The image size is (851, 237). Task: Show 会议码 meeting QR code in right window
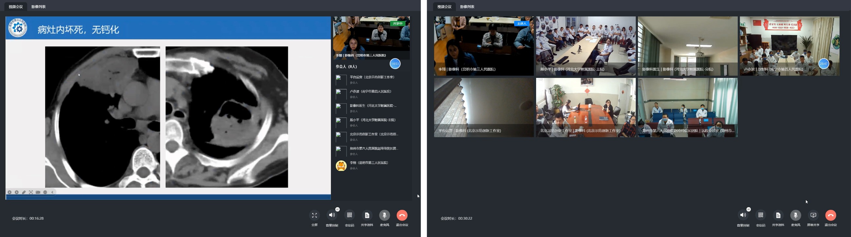[760, 215]
